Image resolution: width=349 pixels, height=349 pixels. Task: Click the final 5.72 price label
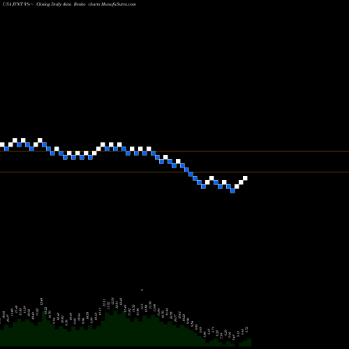[x=246, y=329]
